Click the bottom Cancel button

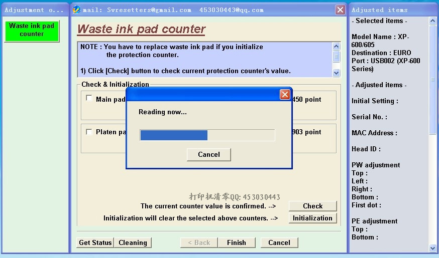tap(279, 242)
